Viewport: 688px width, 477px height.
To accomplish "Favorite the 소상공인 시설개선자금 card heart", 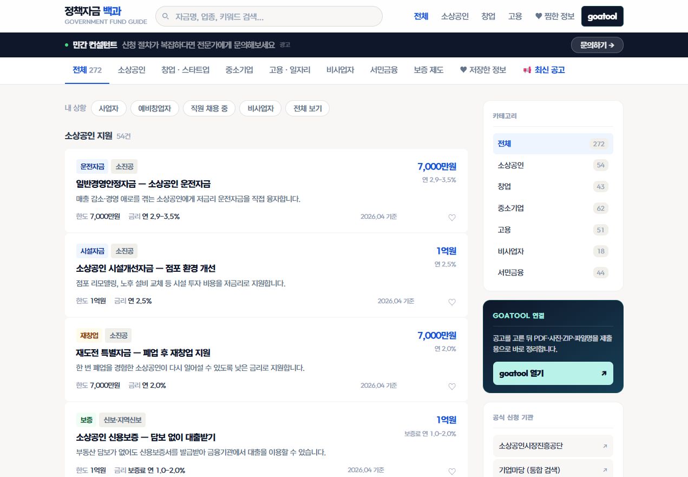I will 452,302.
